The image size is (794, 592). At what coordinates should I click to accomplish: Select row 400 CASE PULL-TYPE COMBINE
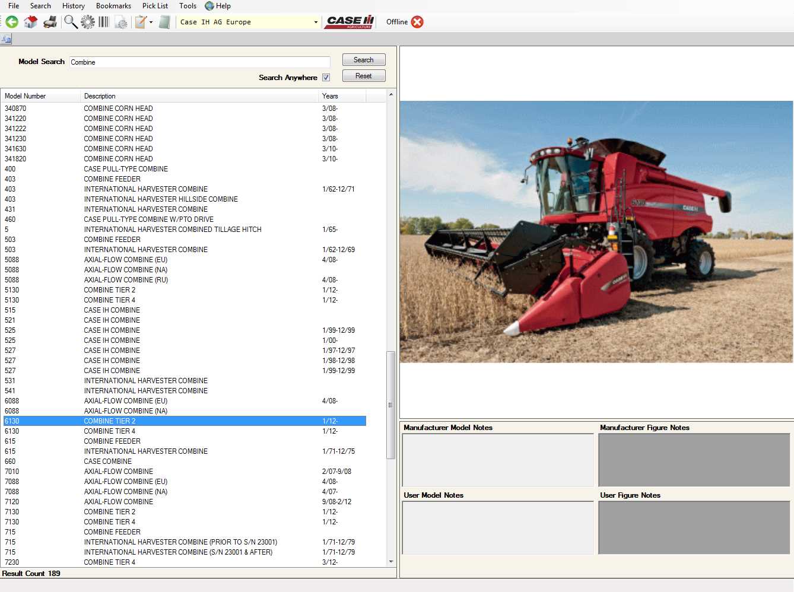pos(184,169)
